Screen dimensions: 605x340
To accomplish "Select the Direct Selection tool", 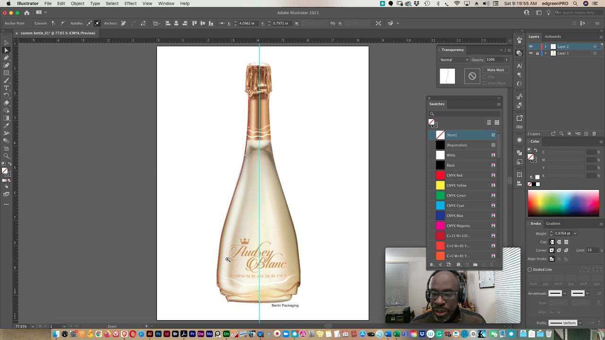I will pyautogui.click(x=7, y=50).
